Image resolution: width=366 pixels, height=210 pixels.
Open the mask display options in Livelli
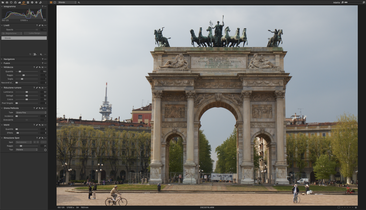click(x=35, y=54)
